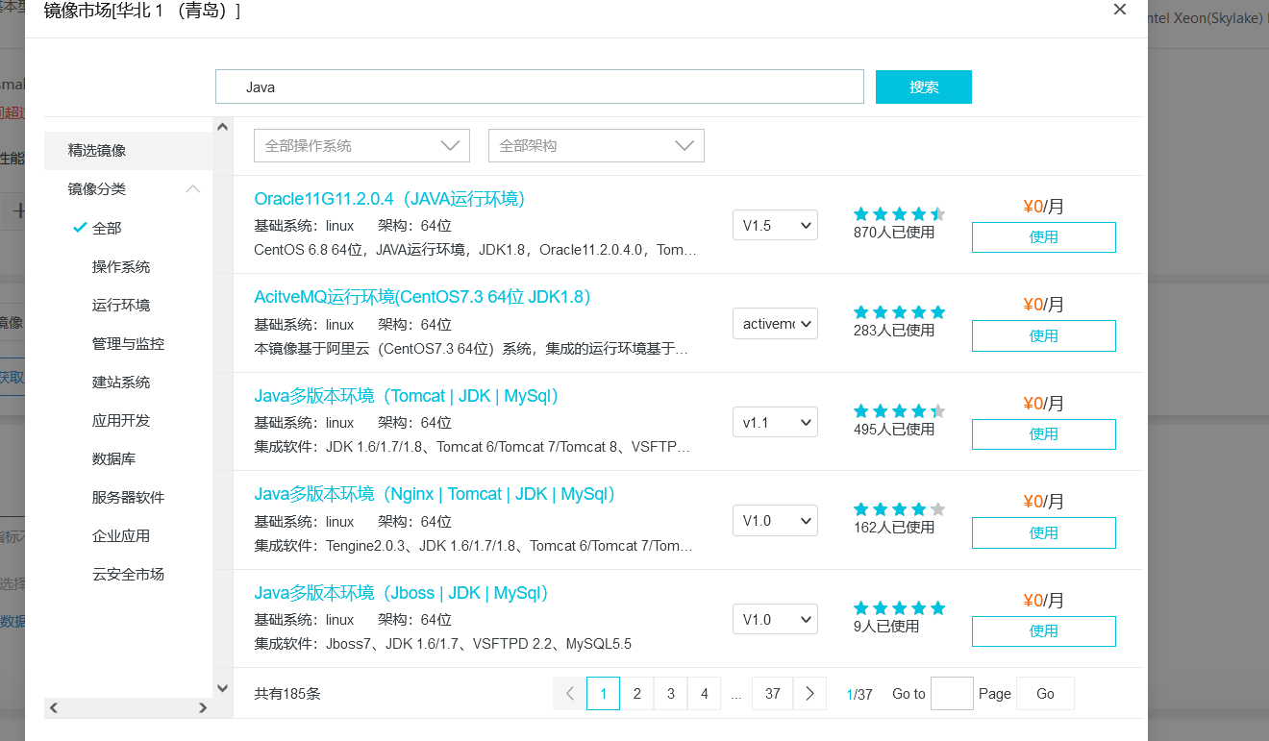Viewport: 1269px width, 741px height.
Task: Select the 操作系统 category
Action: [121, 267]
